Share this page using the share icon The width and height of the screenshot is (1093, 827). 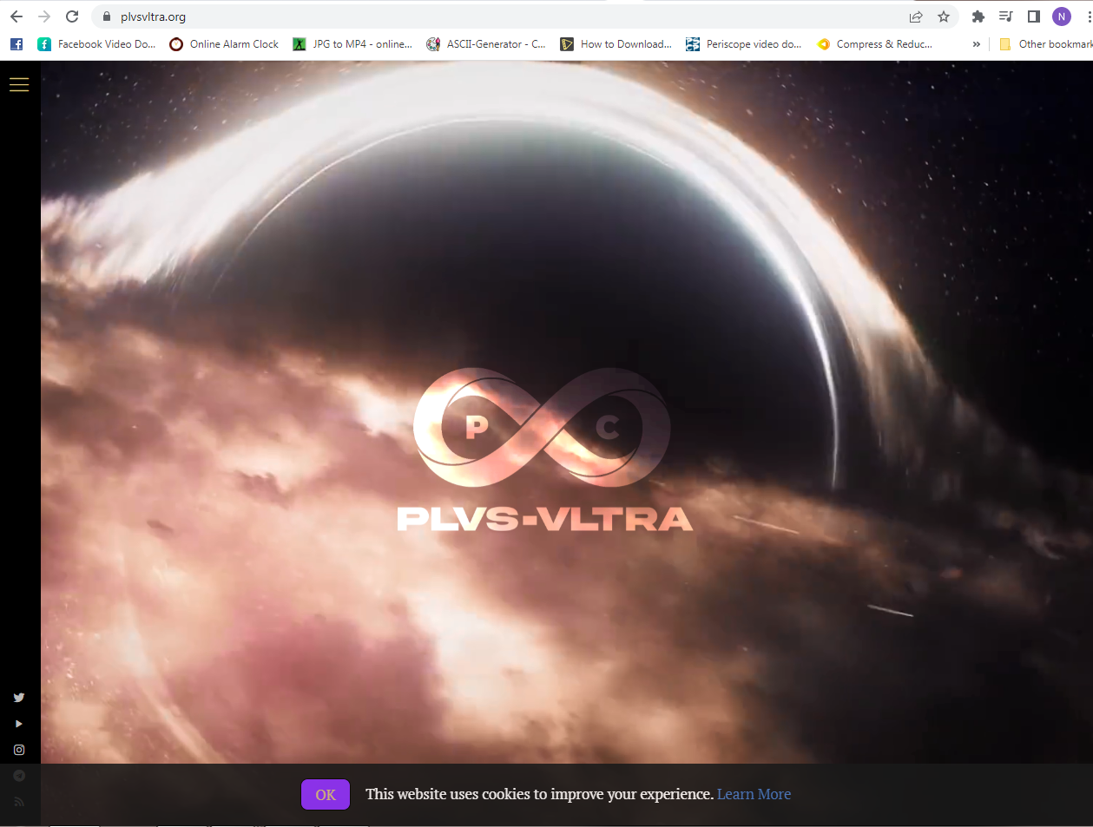point(916,16)
